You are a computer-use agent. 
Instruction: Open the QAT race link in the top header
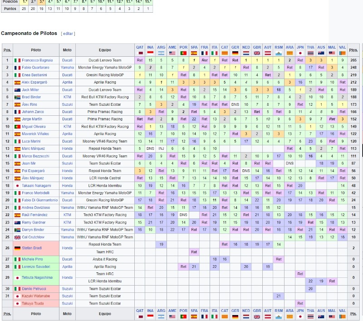tap(140, 47)
